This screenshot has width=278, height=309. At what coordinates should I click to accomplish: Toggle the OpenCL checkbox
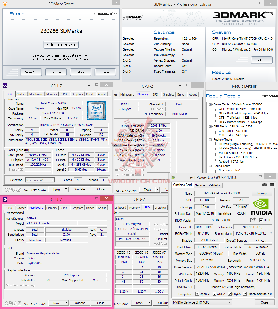click(x=197, y=294)
